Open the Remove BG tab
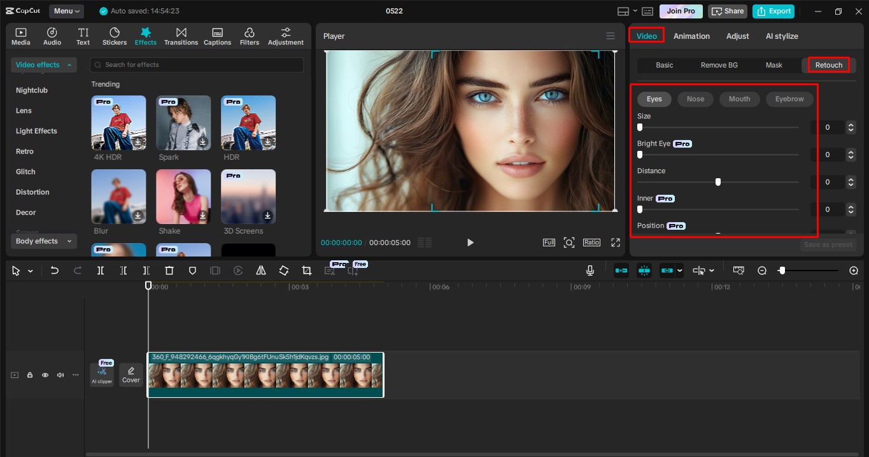Screen dimensions: 869x457 pos(719,64)
